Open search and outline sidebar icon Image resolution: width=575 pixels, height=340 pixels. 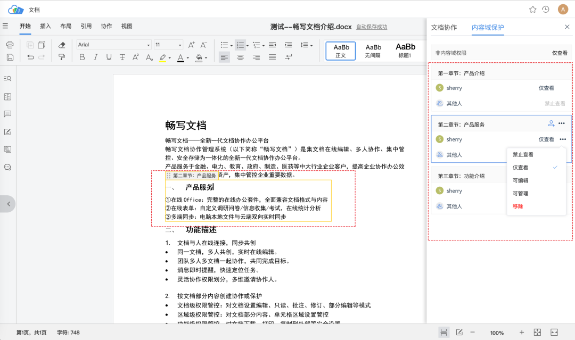point(7,78)
